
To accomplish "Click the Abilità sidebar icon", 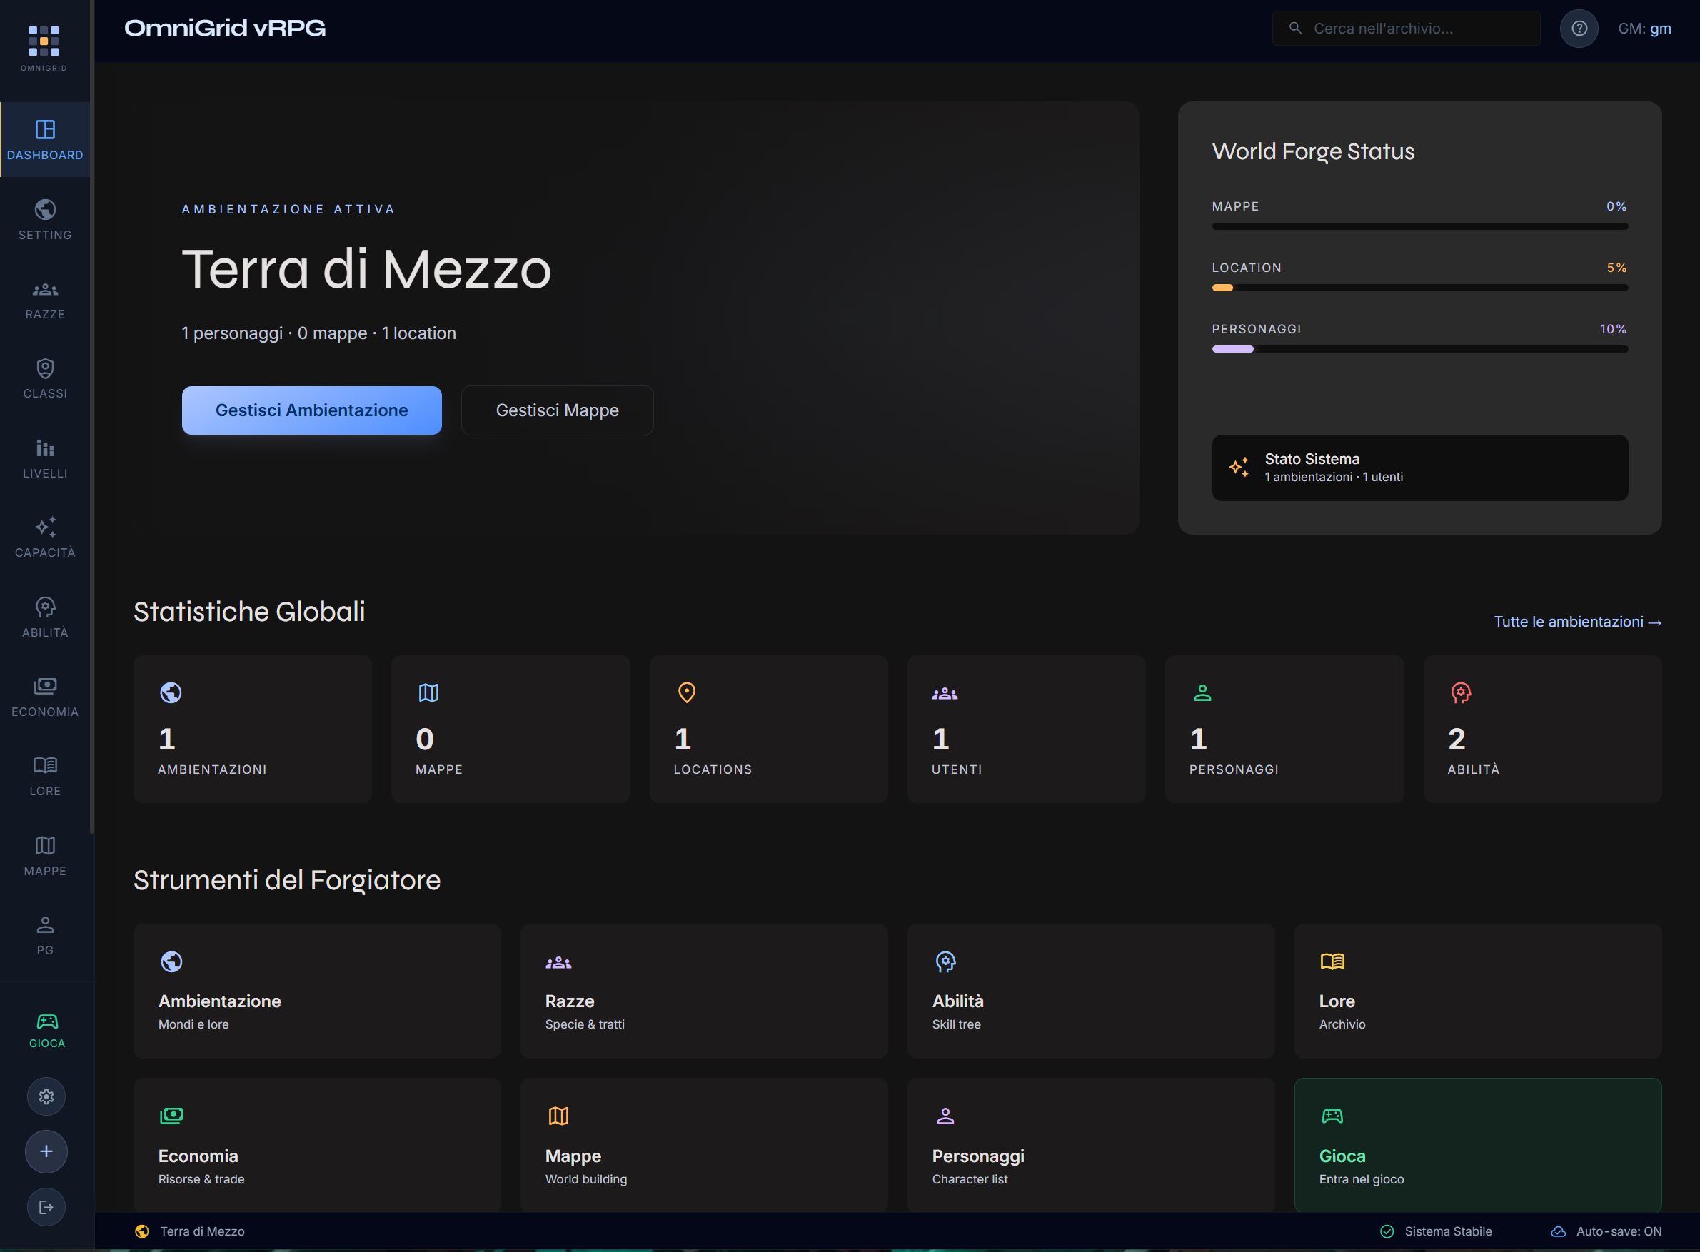I will coord(46,607).
